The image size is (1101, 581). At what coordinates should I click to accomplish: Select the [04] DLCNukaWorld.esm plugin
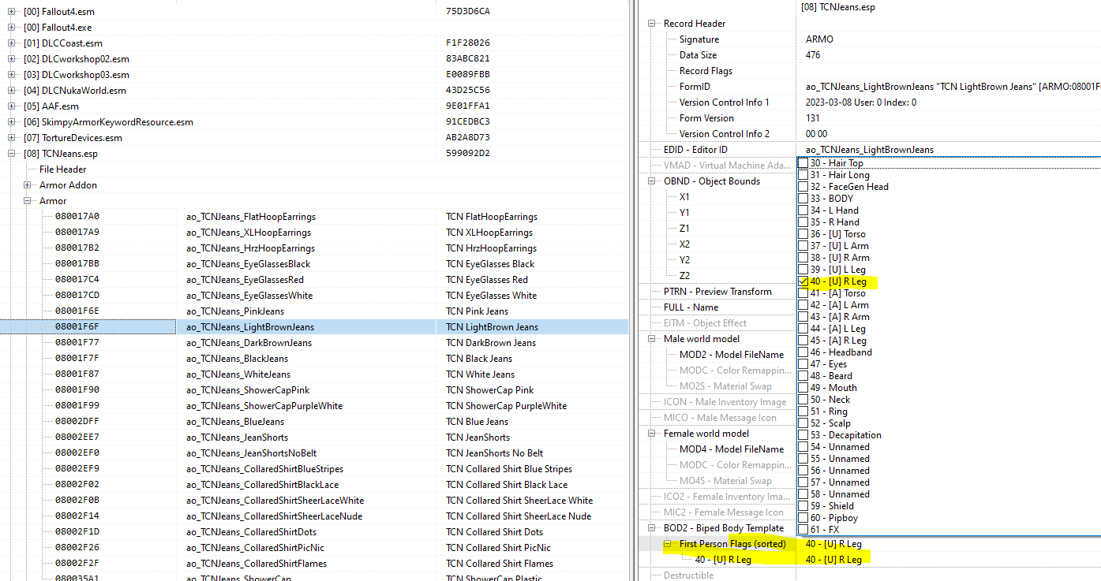pos(75,91)
